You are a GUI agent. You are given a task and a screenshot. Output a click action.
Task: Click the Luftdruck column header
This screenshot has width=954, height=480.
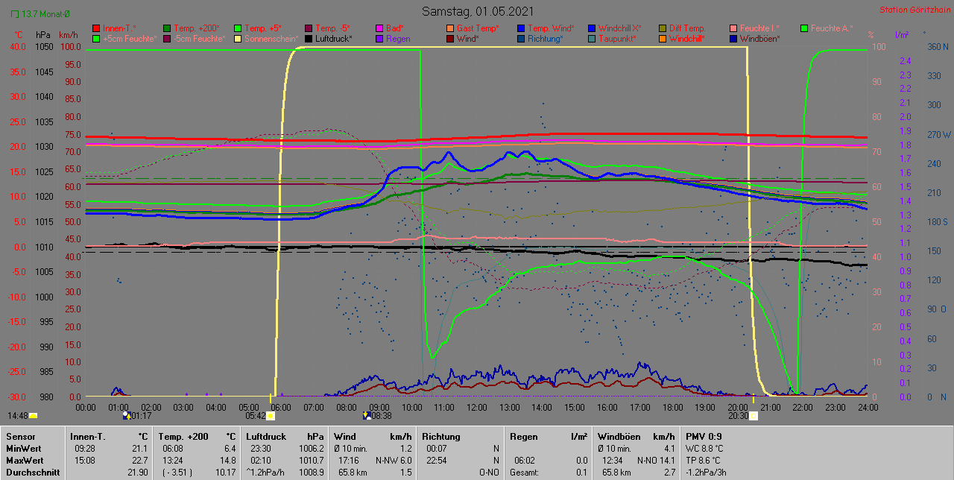point(266,436)
